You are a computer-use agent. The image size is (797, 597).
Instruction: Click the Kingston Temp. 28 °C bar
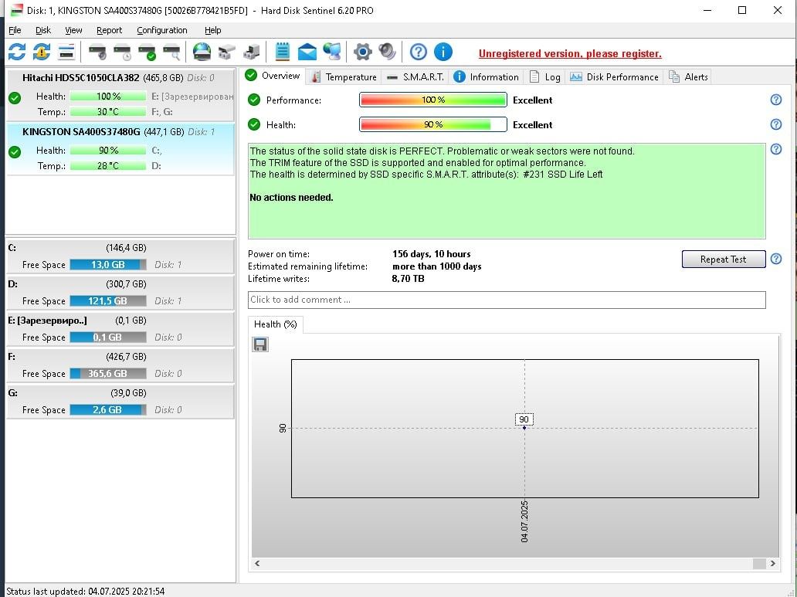point(108,166)
